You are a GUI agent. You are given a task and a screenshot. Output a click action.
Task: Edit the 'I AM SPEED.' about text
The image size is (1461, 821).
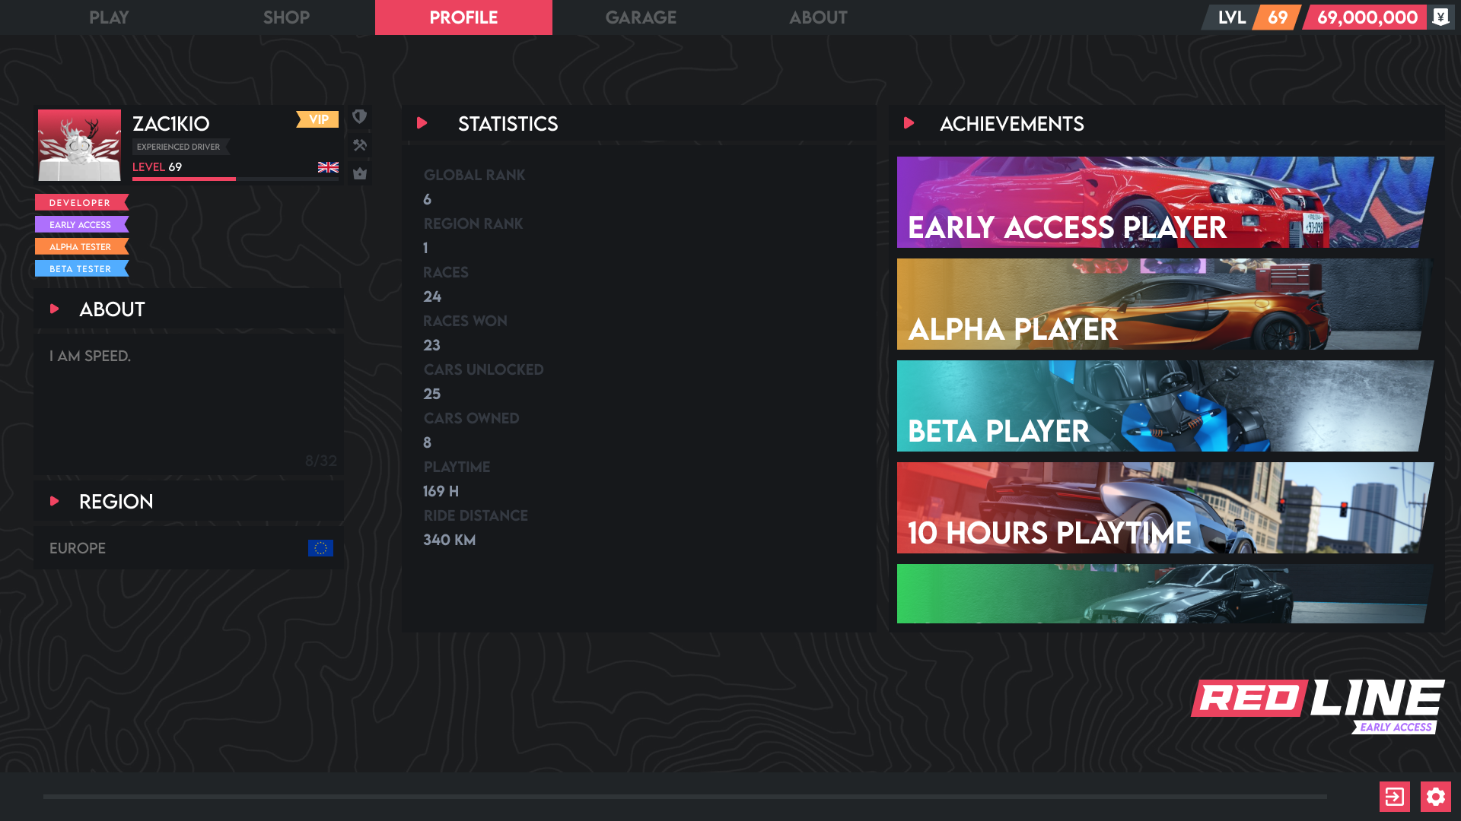click(x=90, y=357)
